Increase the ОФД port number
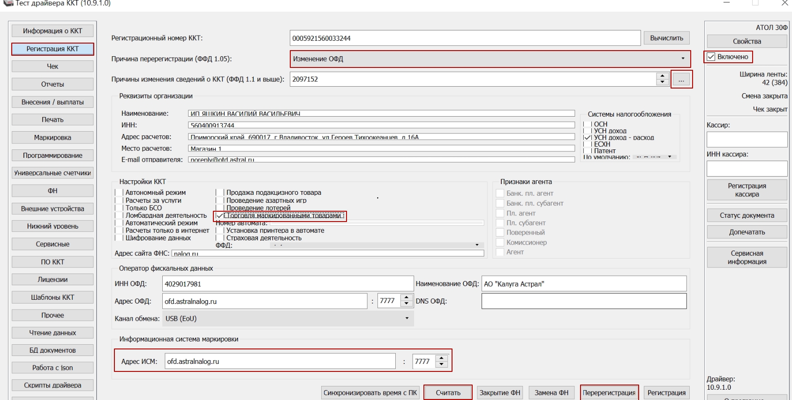The width and height of the screenshot is (792, 400). pyautogui.click(x=407, y=298)
